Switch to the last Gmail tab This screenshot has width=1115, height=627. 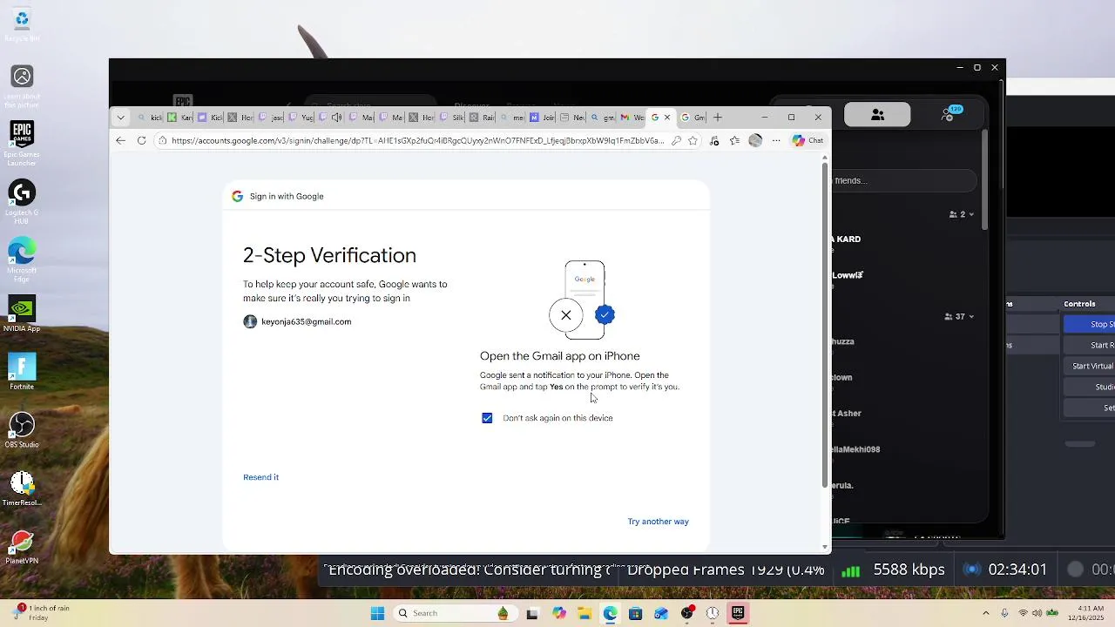pyautogui.click(x=693, y=118)
